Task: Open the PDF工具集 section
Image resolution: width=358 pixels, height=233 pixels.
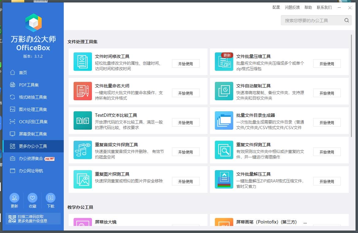Action: click(x=33, y=85)
